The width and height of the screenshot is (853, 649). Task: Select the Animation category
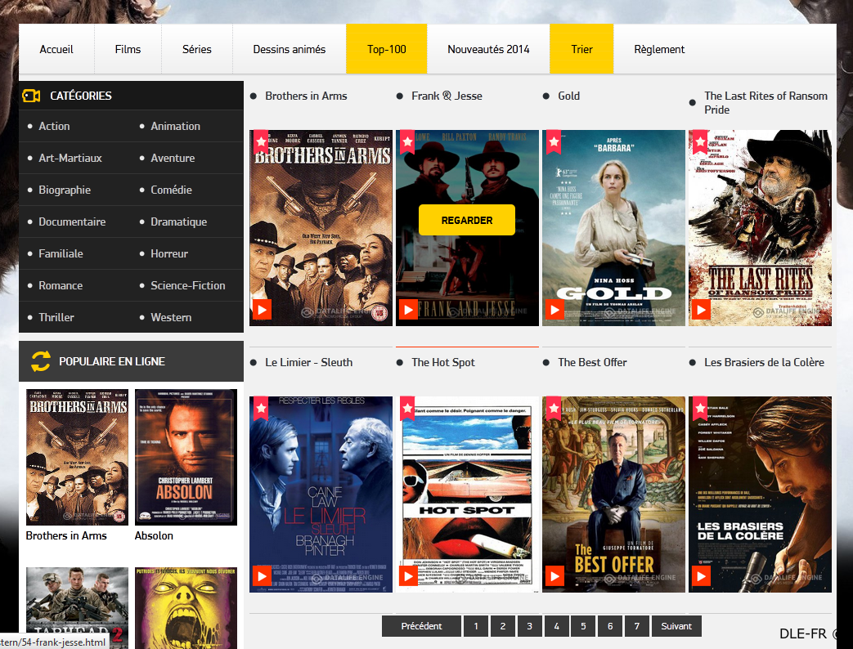175,126
